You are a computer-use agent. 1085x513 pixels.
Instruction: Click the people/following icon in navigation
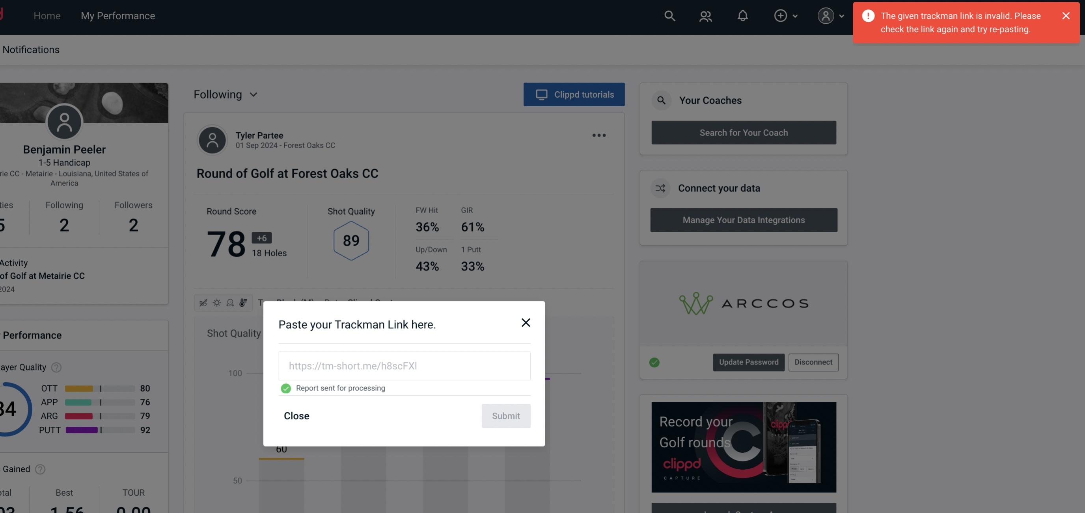[705, 15]
